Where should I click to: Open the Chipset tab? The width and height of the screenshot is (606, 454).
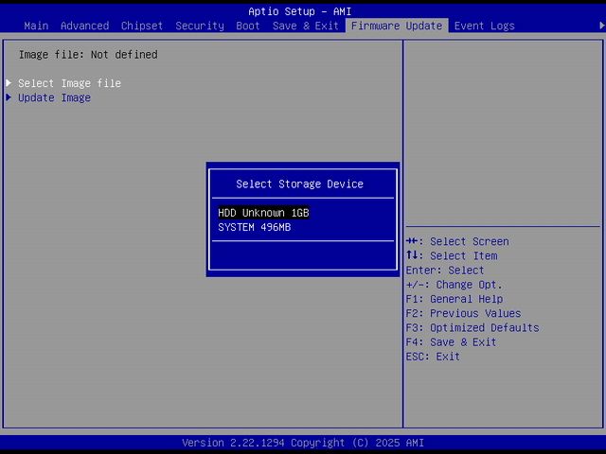pos(142,26)
